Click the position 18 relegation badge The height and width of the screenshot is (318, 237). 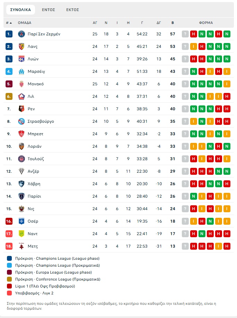(x=9, y=246)
